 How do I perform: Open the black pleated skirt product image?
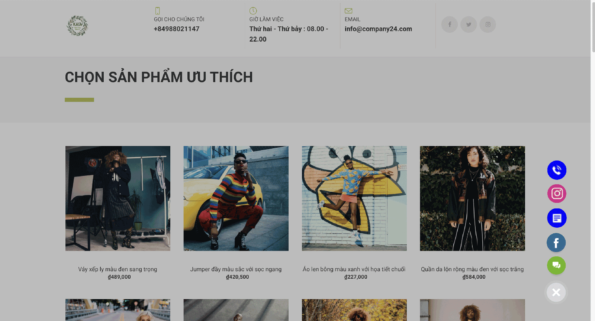click(118, 198)
